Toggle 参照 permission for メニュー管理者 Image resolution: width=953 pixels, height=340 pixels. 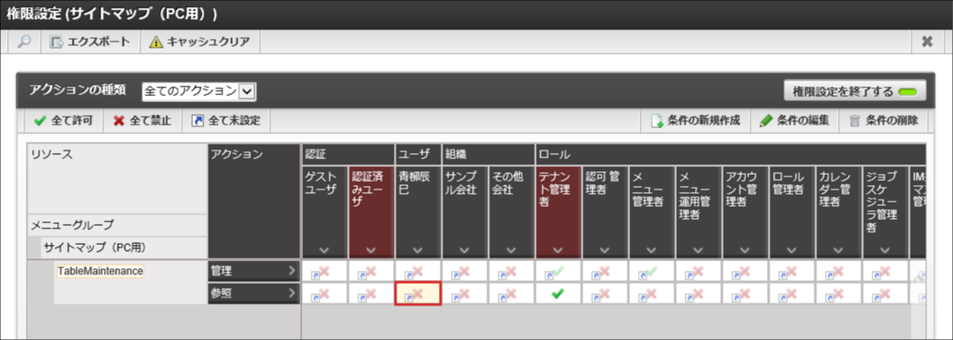(x=652, y=294)
